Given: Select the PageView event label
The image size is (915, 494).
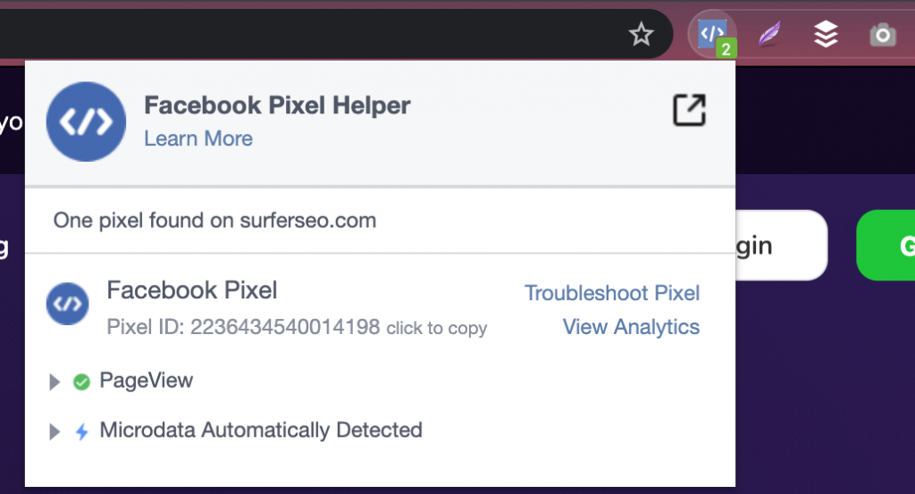Looking at the screenshot, I should 147,381.
